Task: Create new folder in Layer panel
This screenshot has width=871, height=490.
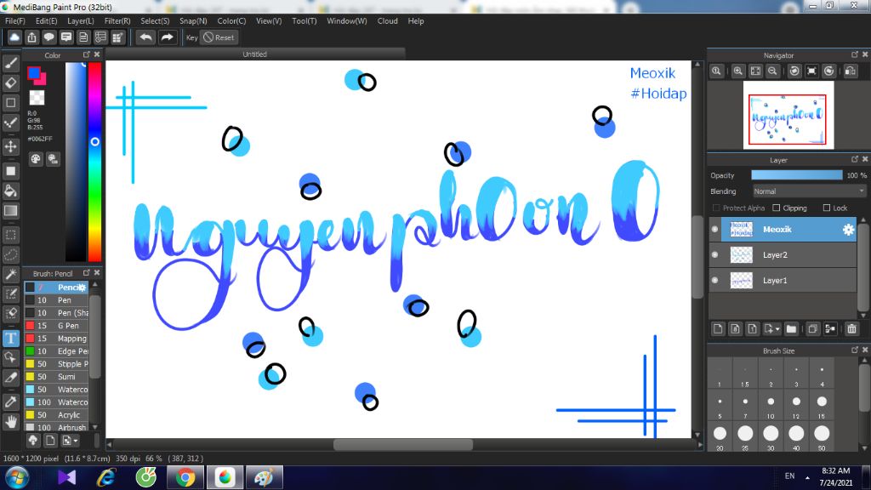Action: click(x=791, y=329)
